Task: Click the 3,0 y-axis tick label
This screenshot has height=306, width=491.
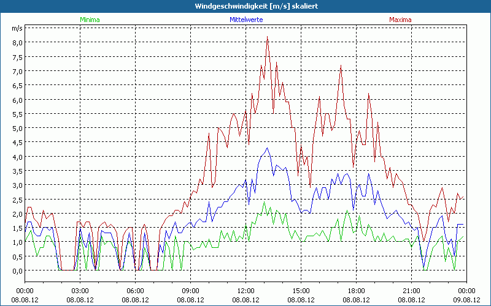Action: pyautogui.click(x=18, y=185)
